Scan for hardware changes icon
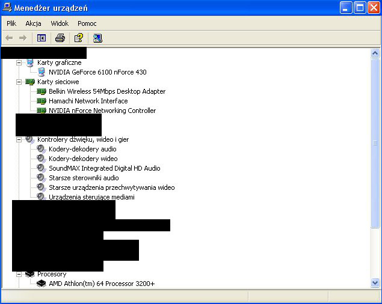This screenshot has height=304, width=382. (x=97, y=38)
